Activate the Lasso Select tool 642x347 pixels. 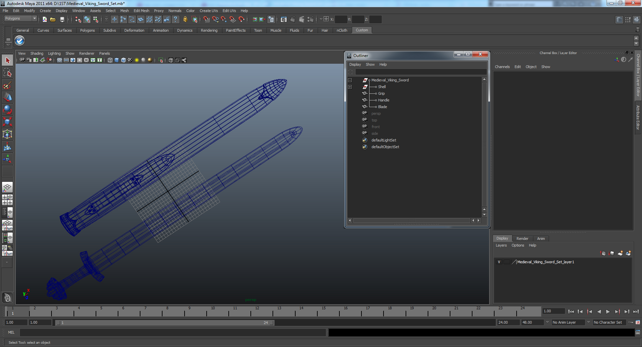point(7,72)
